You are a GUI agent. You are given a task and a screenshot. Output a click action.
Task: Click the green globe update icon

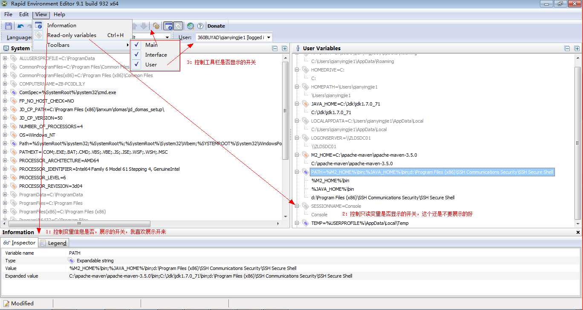point(190,26)
